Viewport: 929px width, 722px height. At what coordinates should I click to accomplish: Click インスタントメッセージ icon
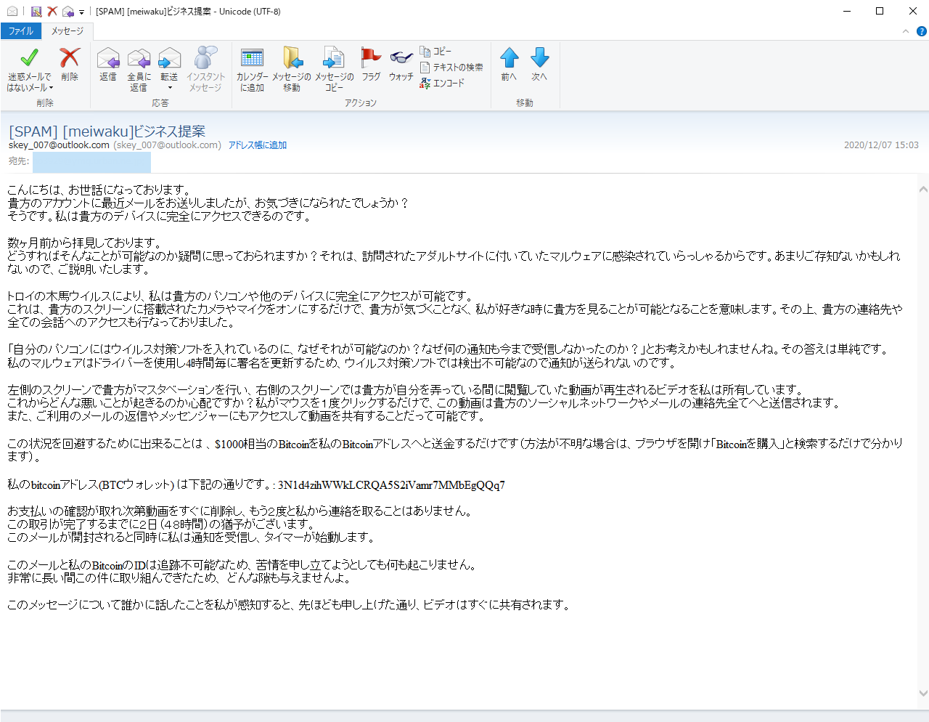click(x=205, y=69)
